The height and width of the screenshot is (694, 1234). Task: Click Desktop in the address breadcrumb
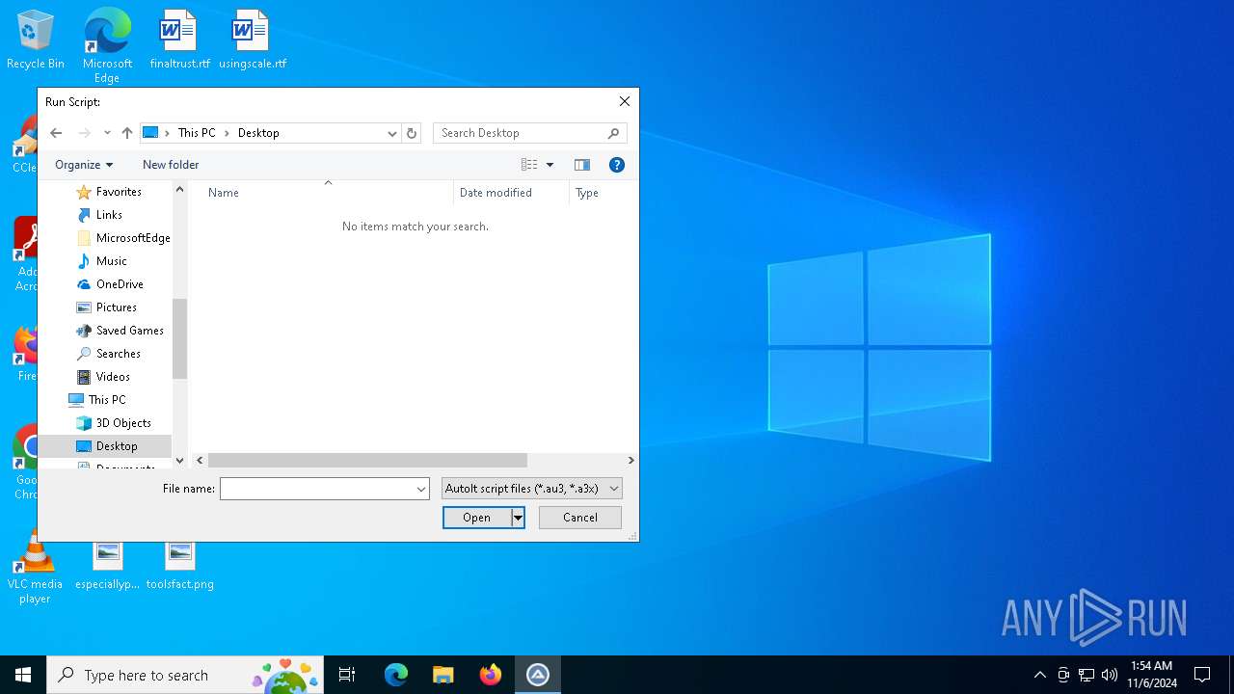[x=258, y=133]
